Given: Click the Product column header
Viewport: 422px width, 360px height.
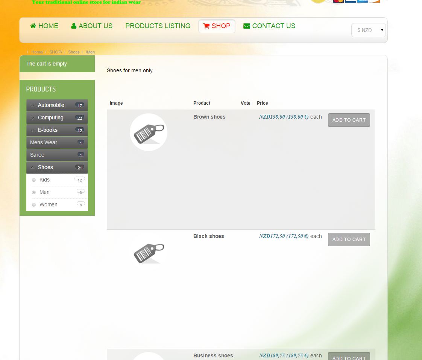Looking at the screenshot, I should point(202,103).
